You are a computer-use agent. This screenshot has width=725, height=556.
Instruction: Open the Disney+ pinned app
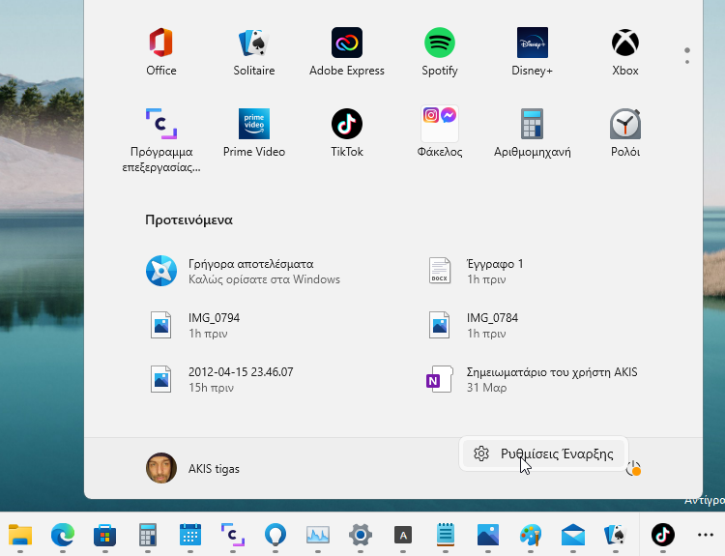(533, 52)
